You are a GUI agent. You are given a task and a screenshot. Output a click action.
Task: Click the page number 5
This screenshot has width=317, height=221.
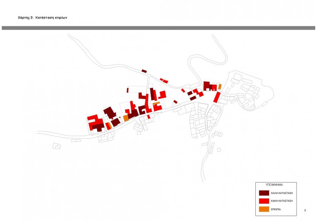[x=305, y=210]
